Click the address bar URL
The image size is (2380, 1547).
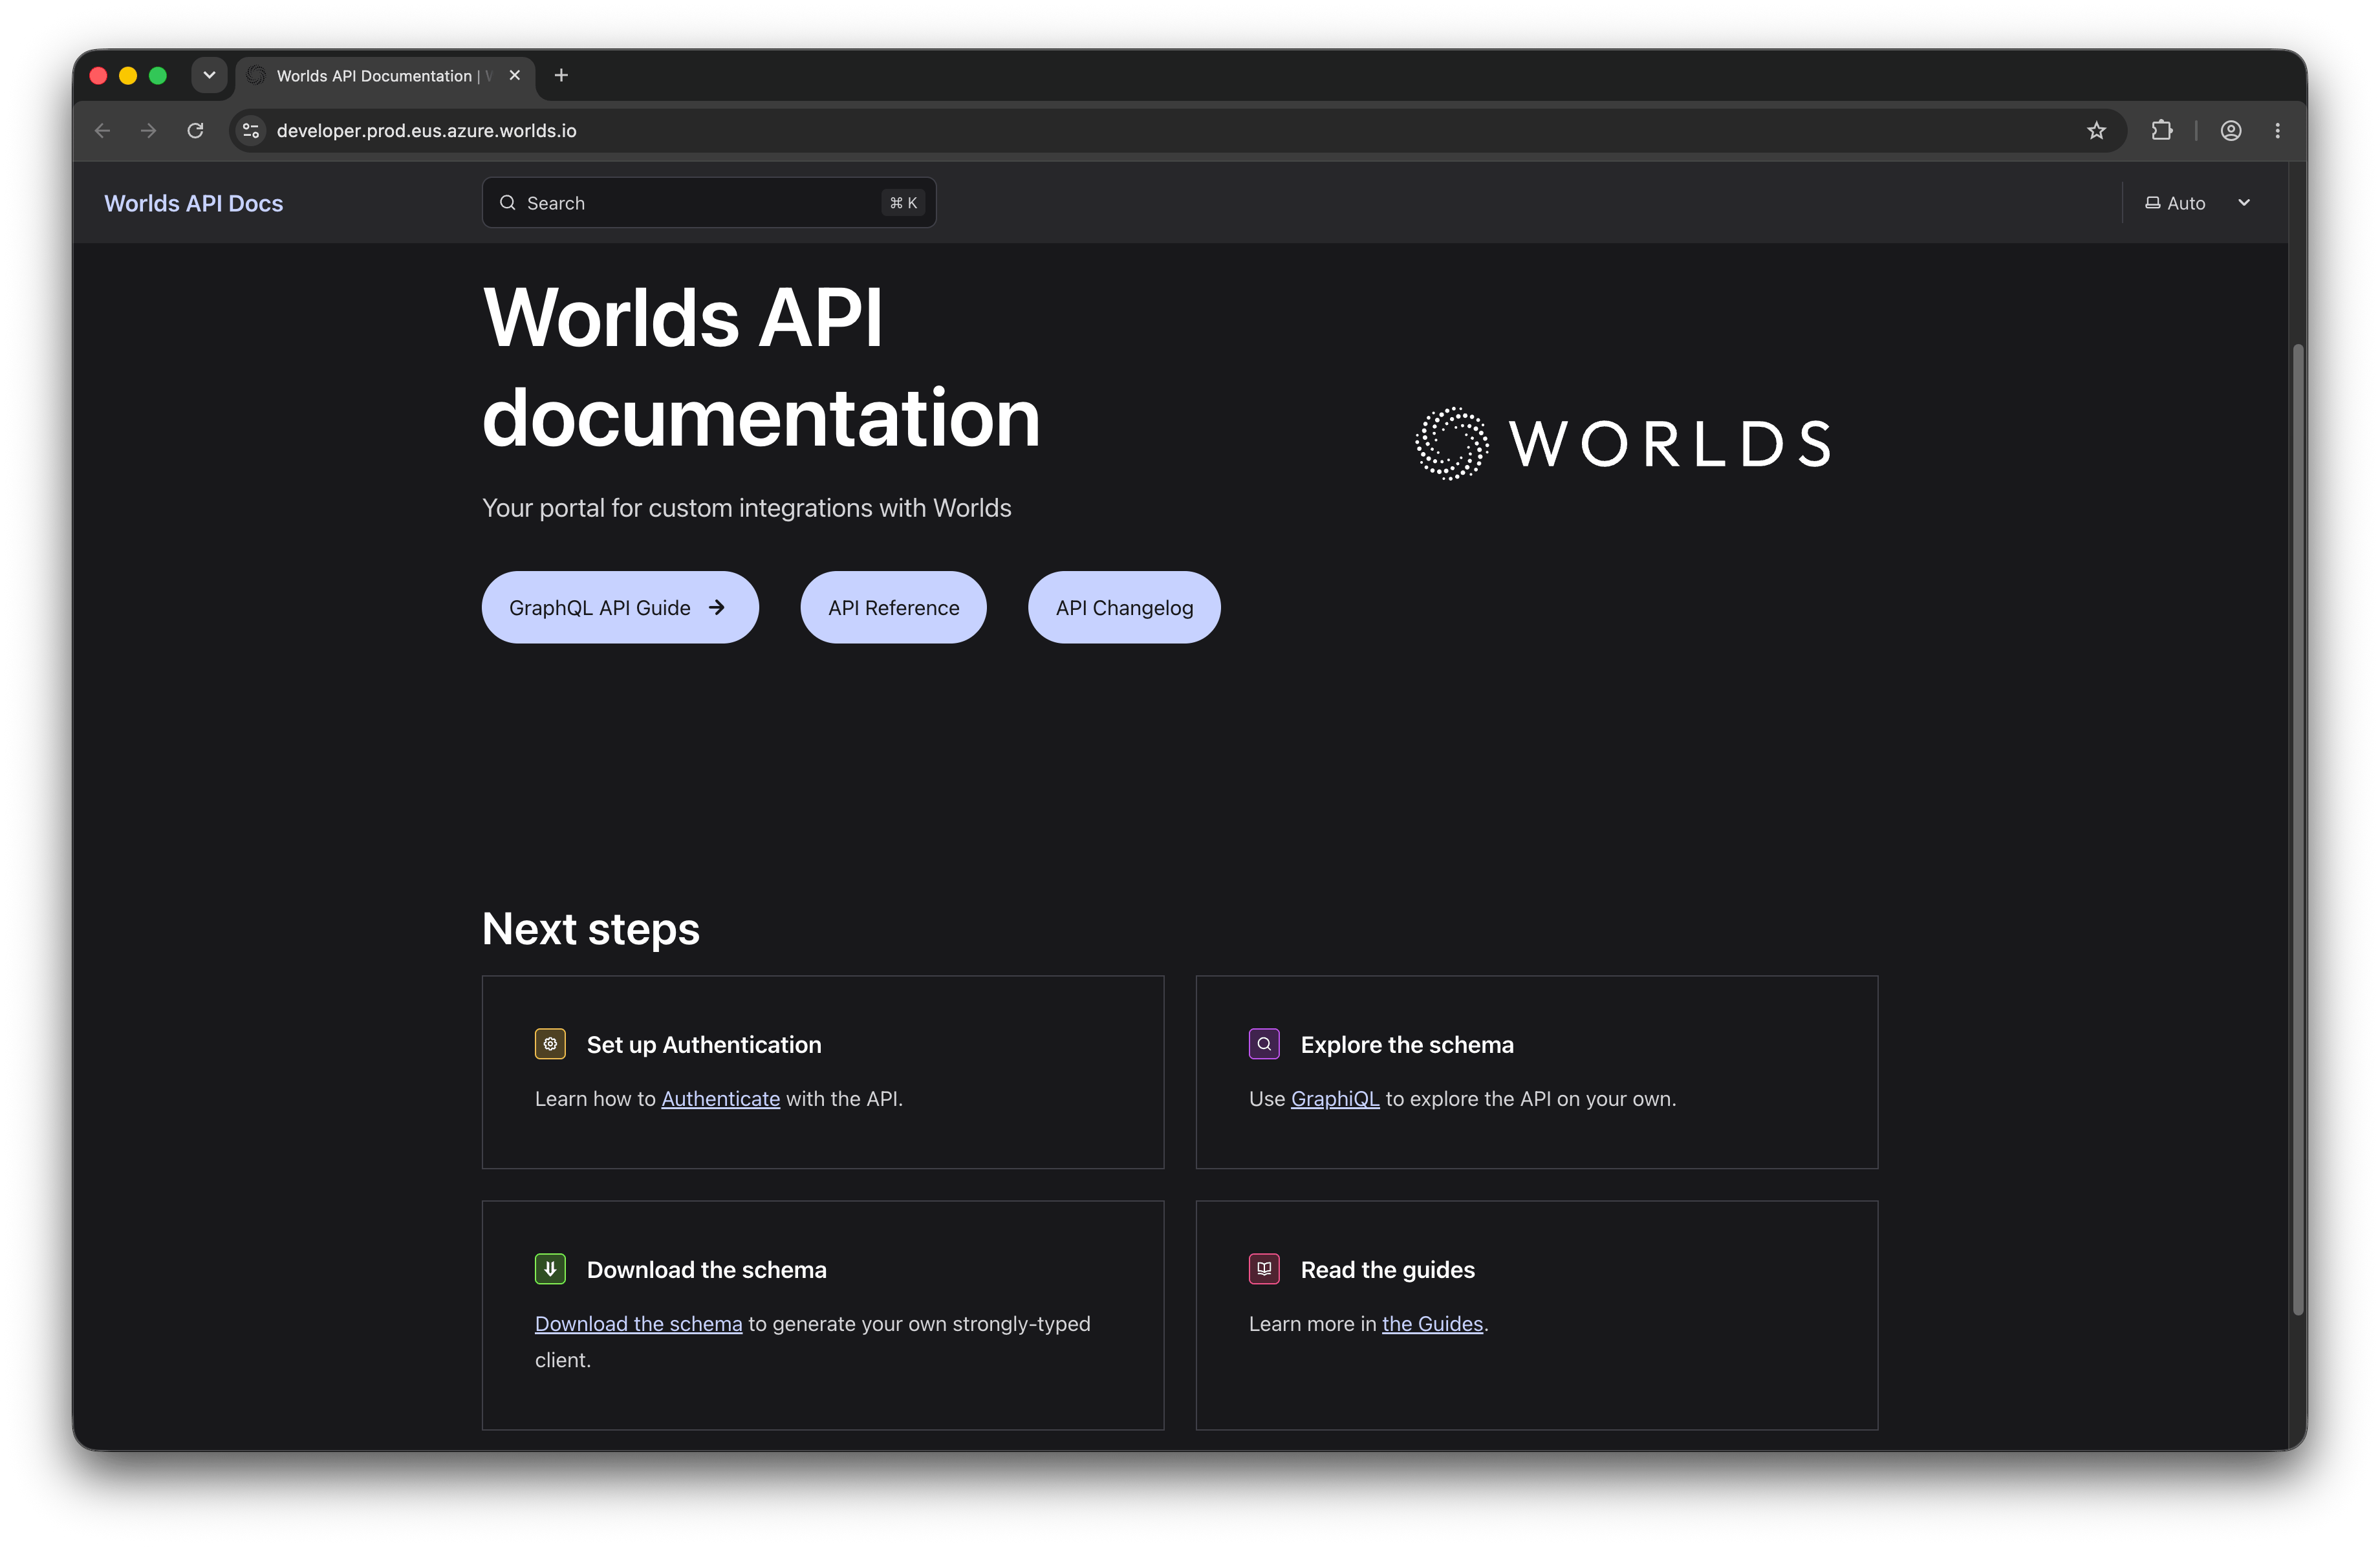(x=426, y=131)
